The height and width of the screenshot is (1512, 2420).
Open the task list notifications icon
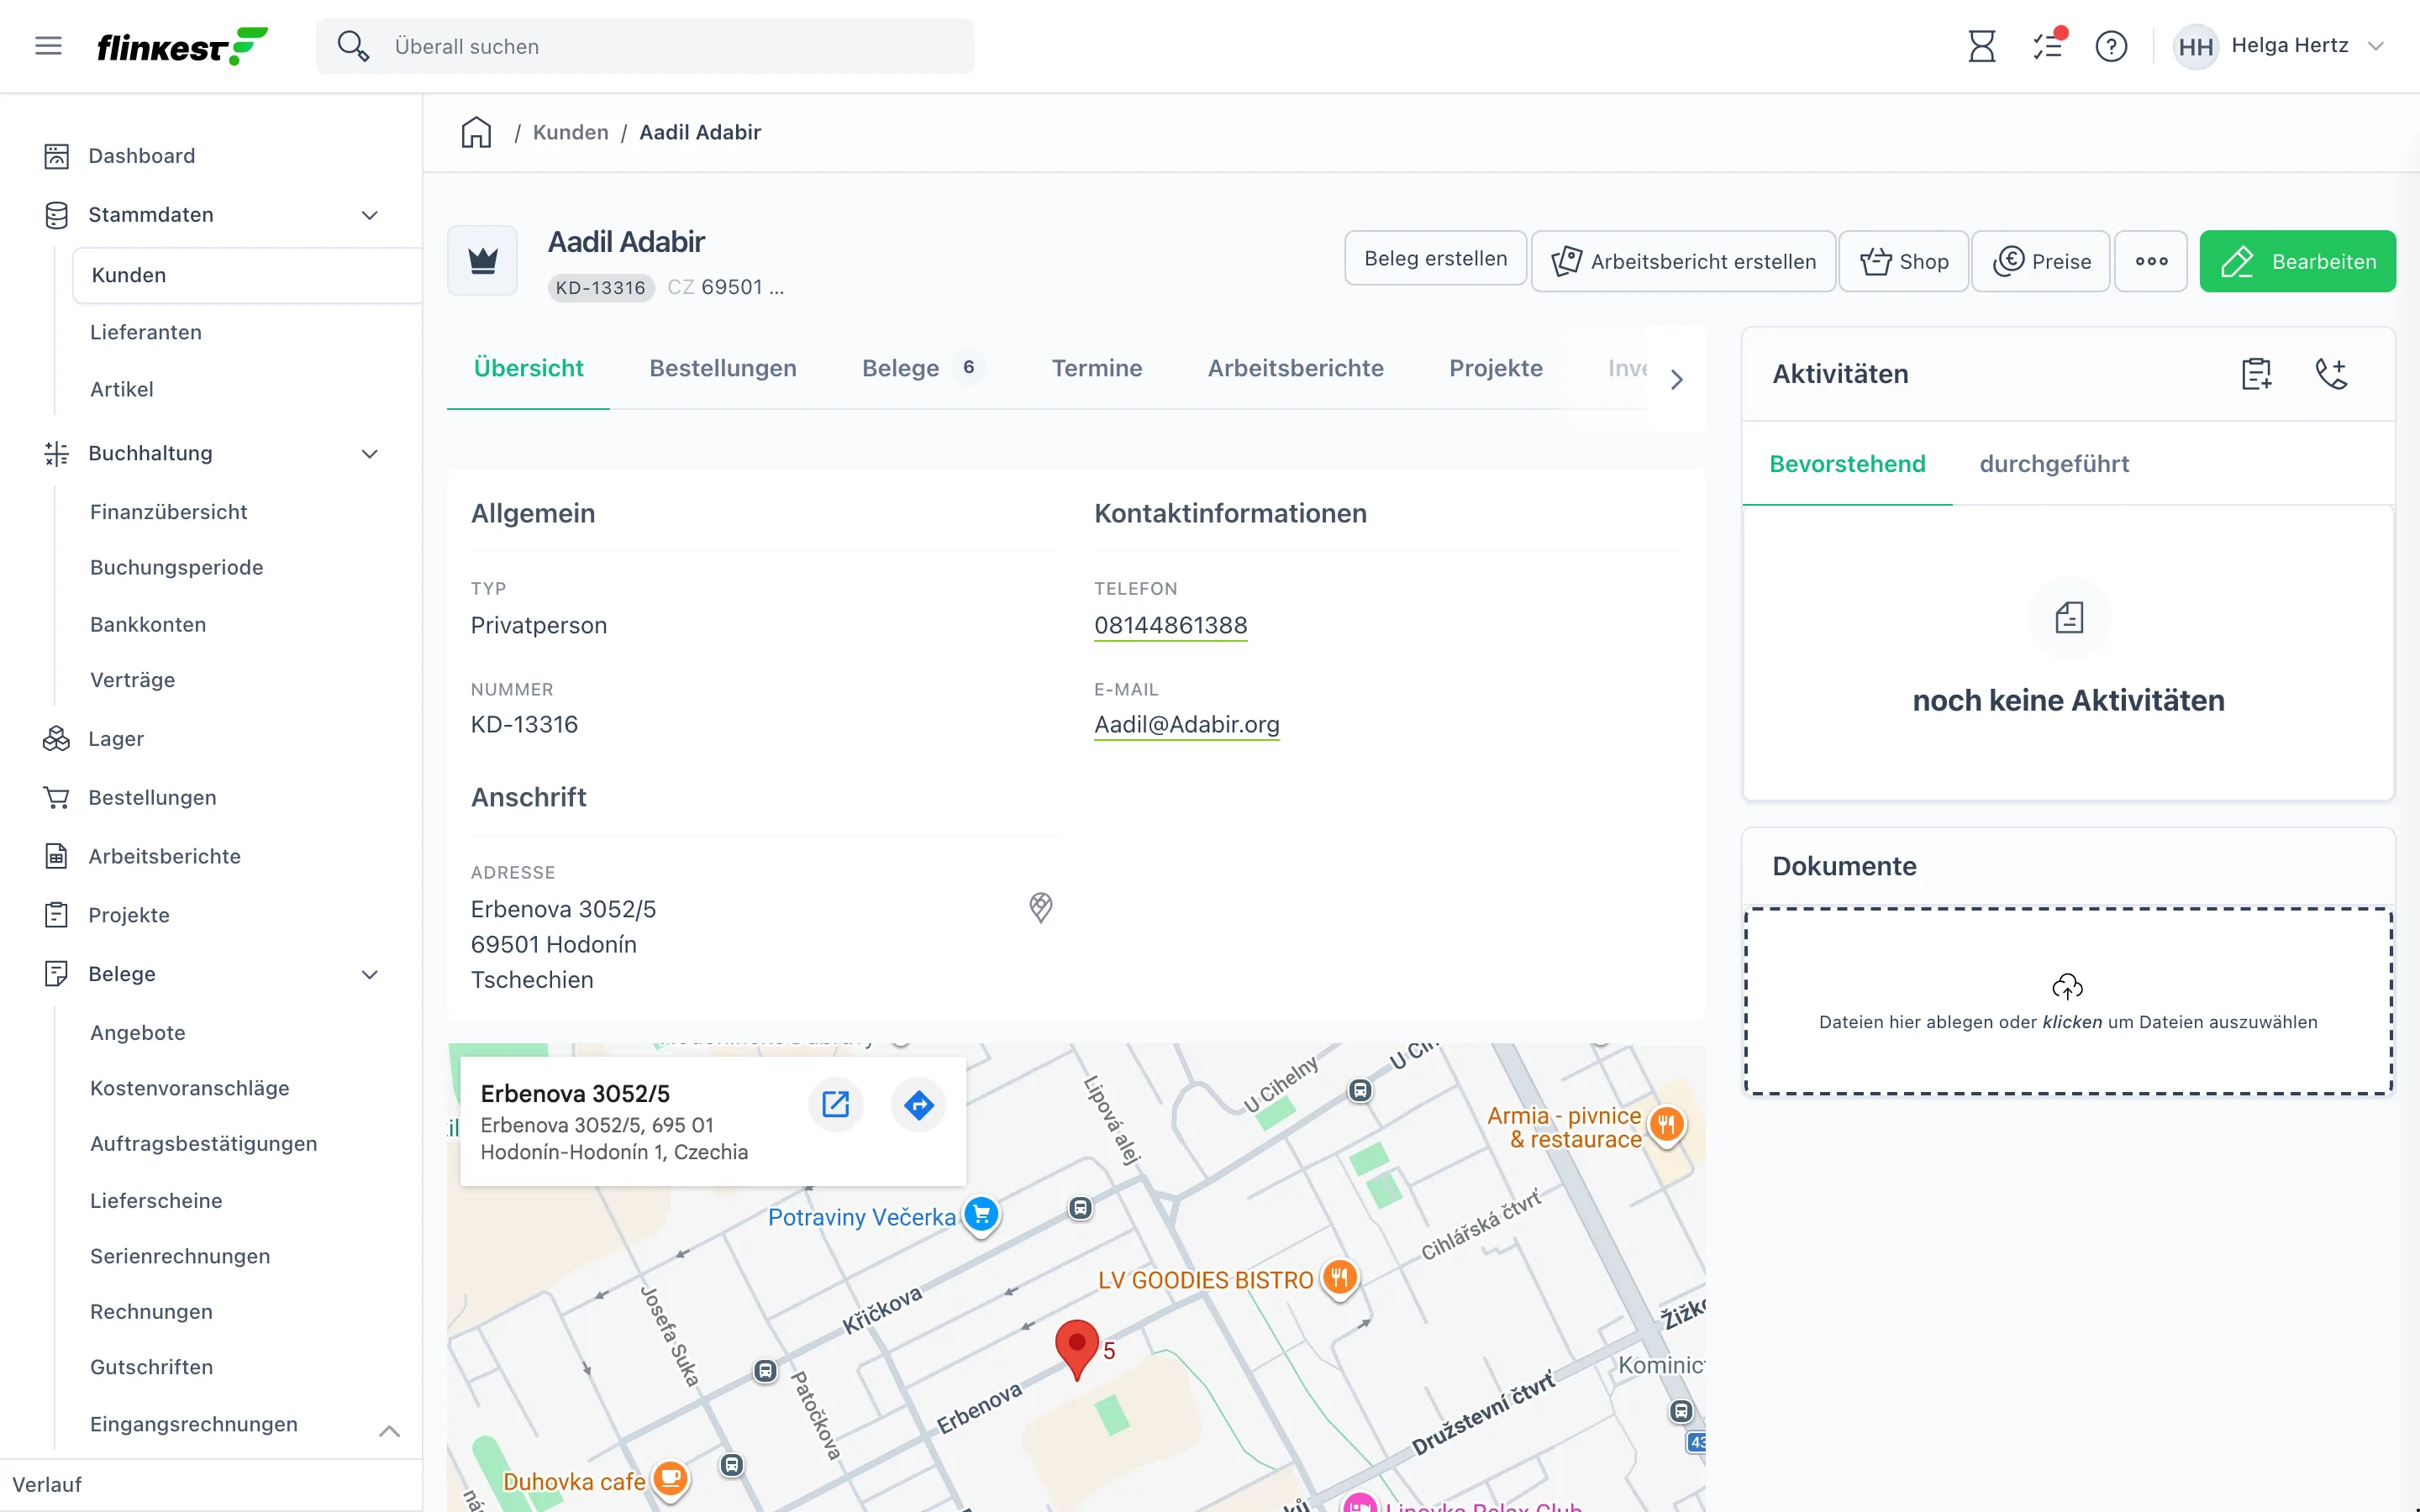[2048, 46]
